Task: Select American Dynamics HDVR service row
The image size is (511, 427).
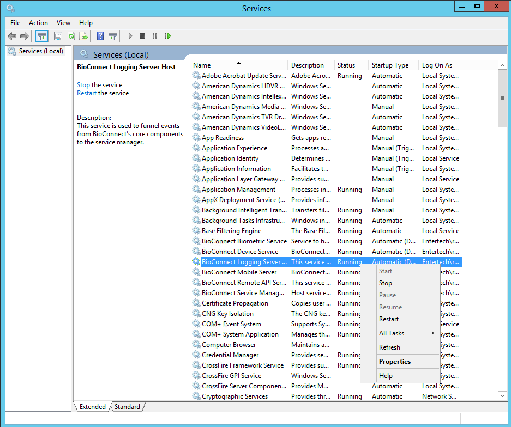Action: coord(327,86)
